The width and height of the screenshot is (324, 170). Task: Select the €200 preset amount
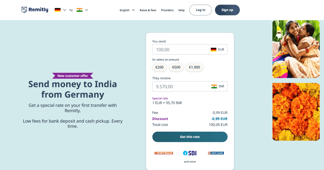(160, 67)
